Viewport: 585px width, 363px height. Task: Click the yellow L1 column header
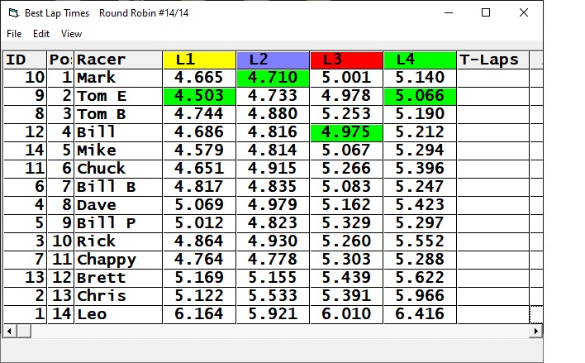pos(199,60)
